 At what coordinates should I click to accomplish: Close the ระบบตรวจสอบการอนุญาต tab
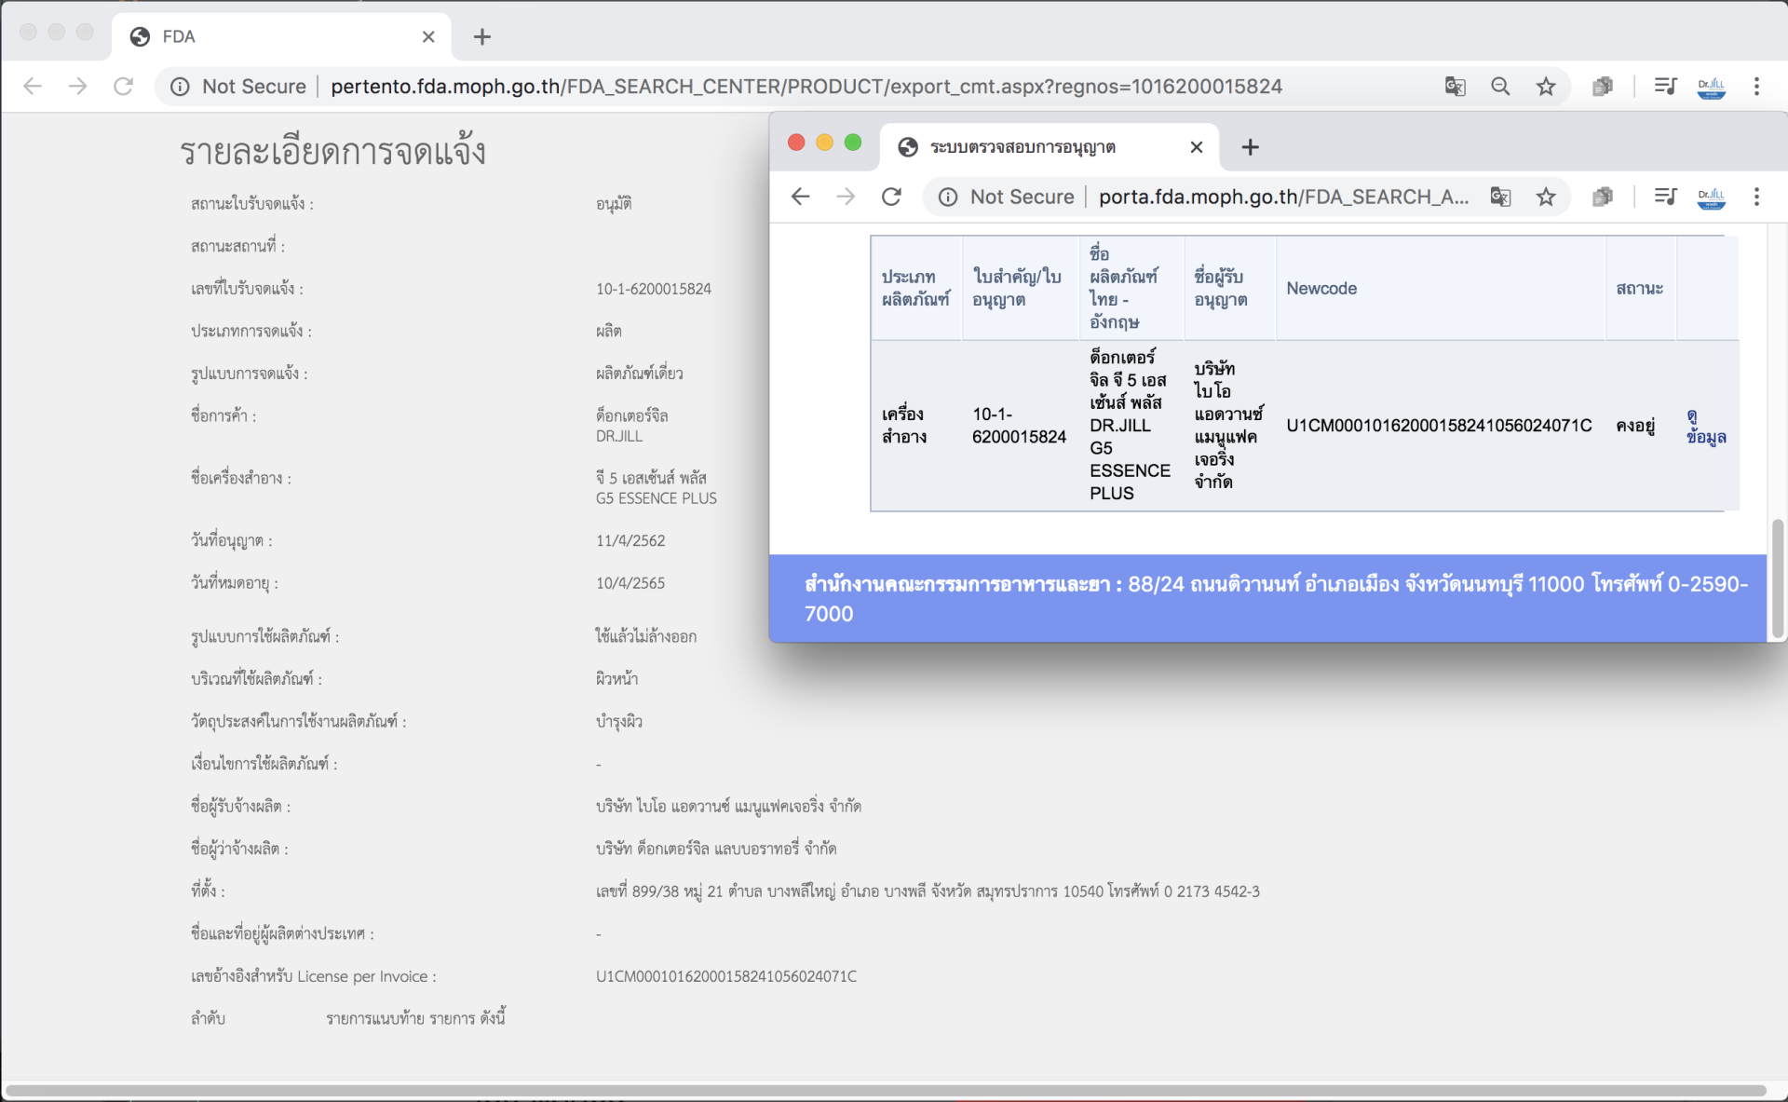point(1197,147)
